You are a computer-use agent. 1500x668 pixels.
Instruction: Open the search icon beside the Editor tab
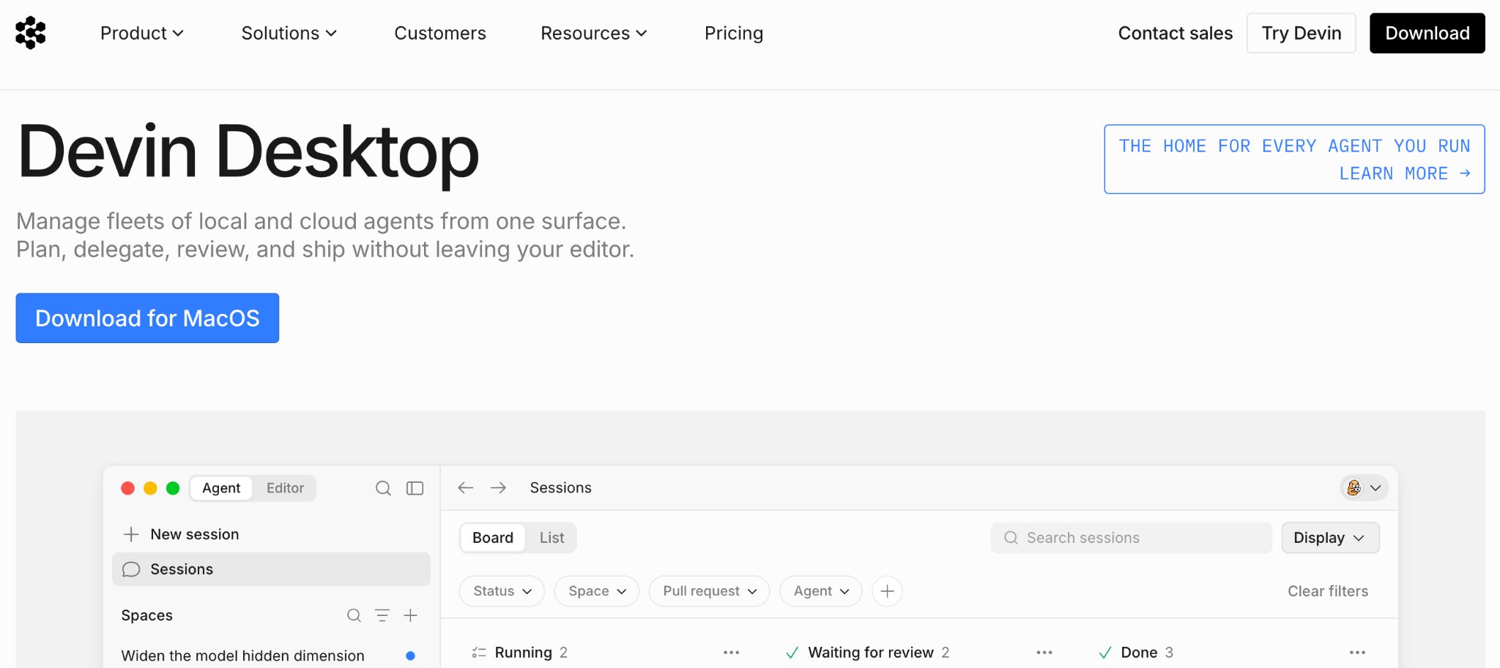point(383,488)
